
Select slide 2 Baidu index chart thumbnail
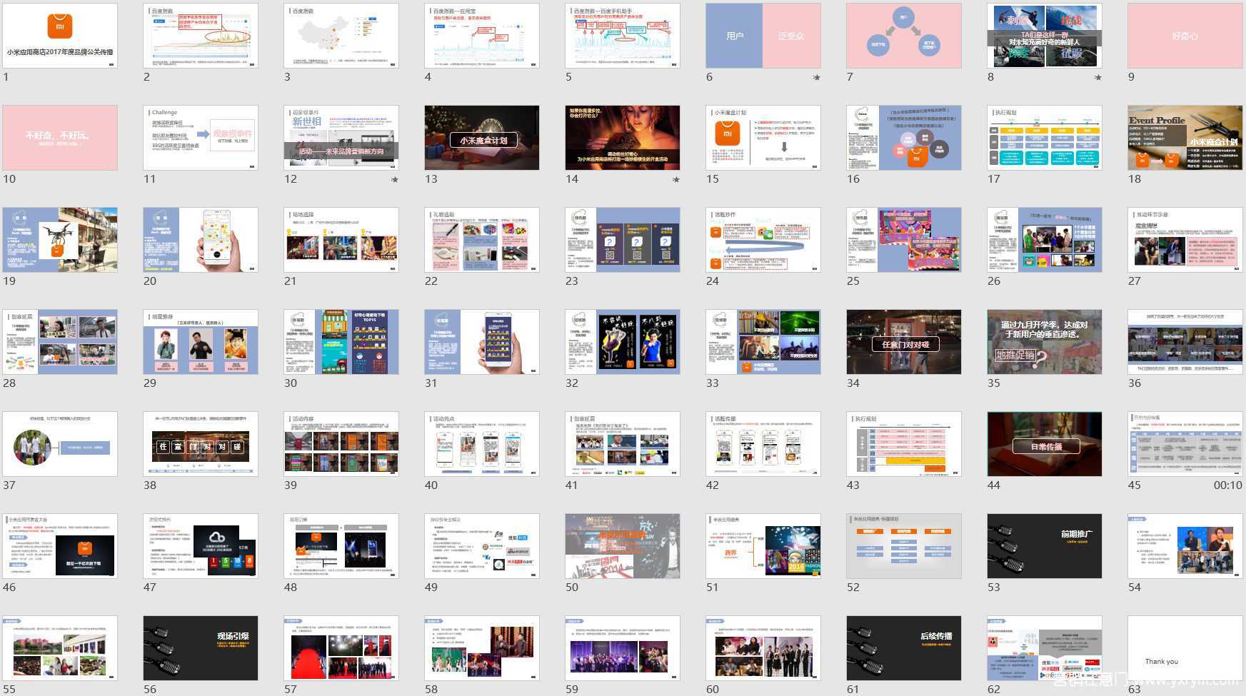201,36
